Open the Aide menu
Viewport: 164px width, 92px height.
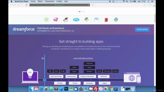point(66,1)
